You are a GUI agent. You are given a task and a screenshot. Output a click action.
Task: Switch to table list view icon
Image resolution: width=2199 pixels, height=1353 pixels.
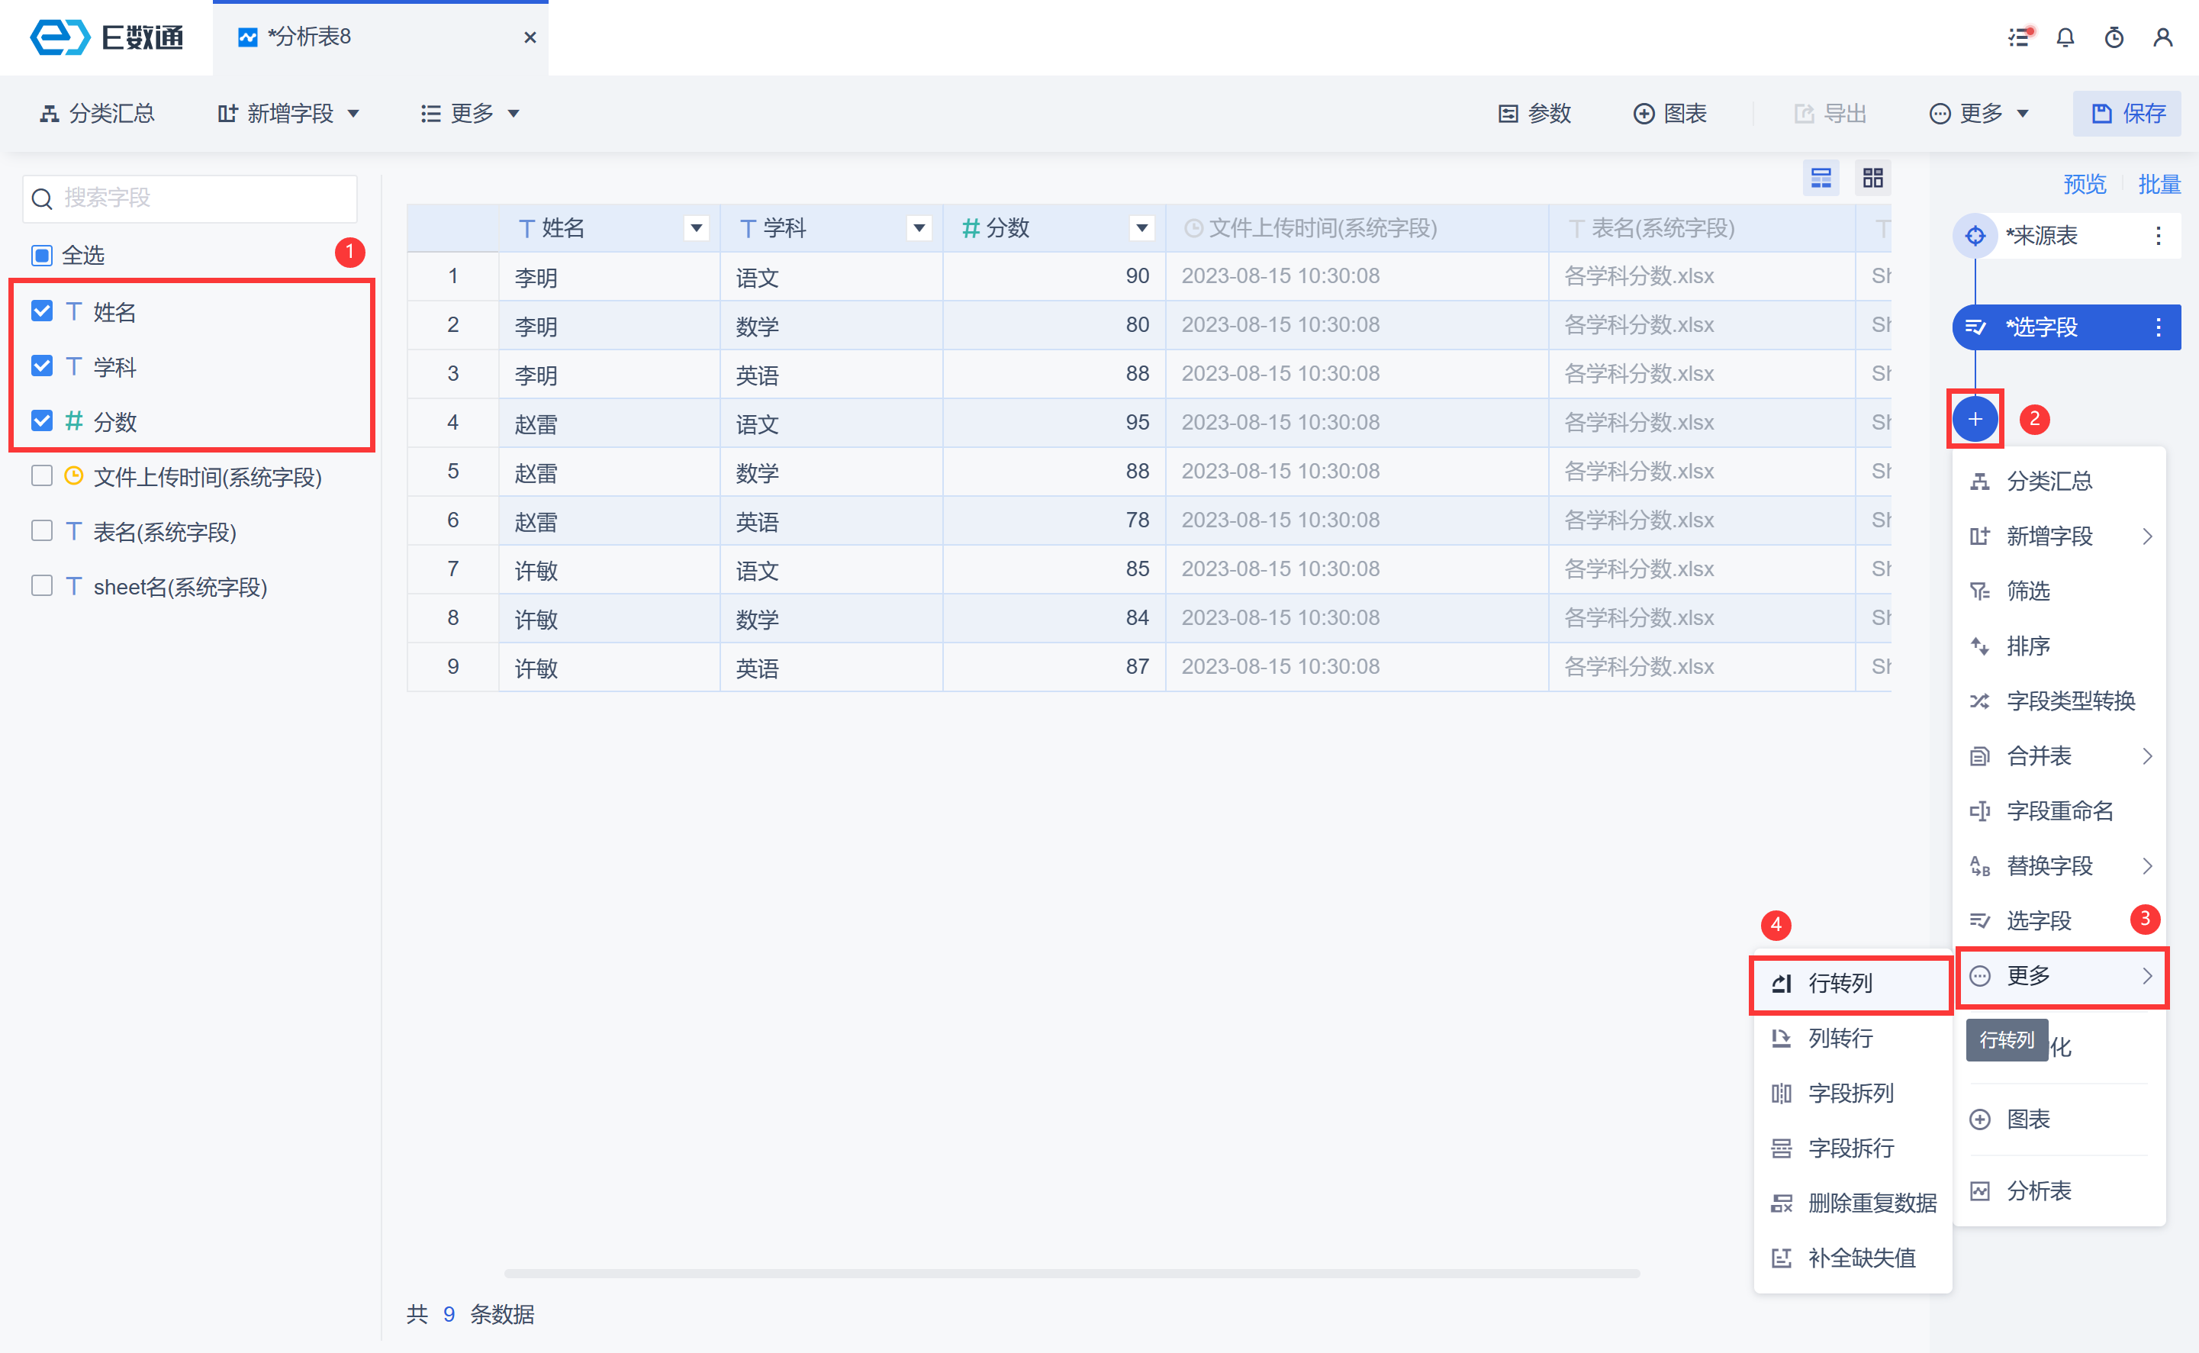click(1821, 178)
